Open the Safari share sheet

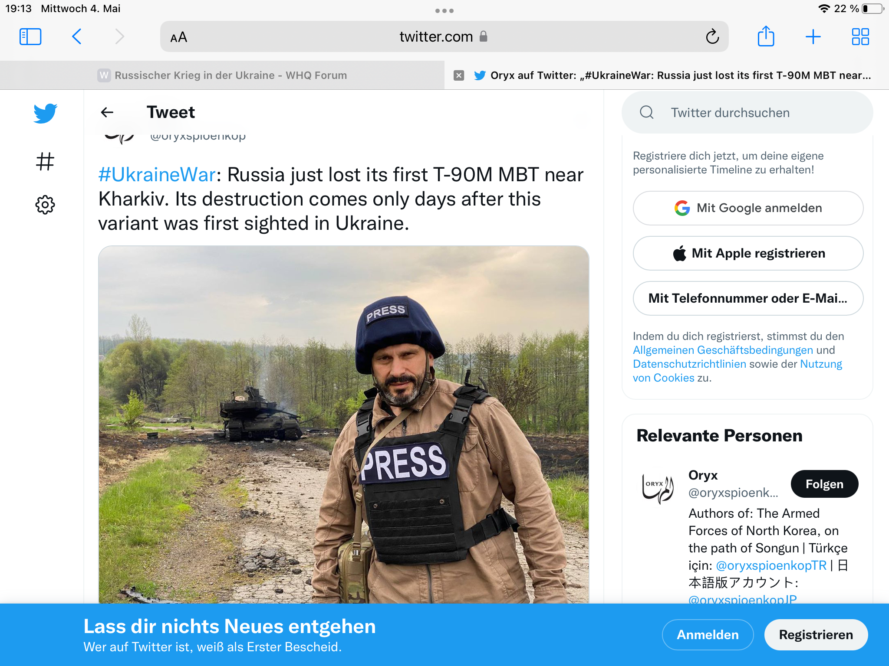(x=766, y=36)
